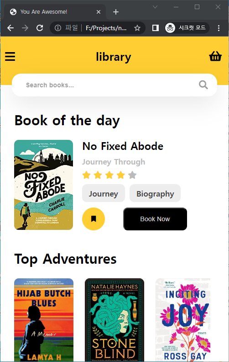View site information icon in address bar
Image resolution: width=229 pixels, height=362 pixels.
[x=58, y=28]
